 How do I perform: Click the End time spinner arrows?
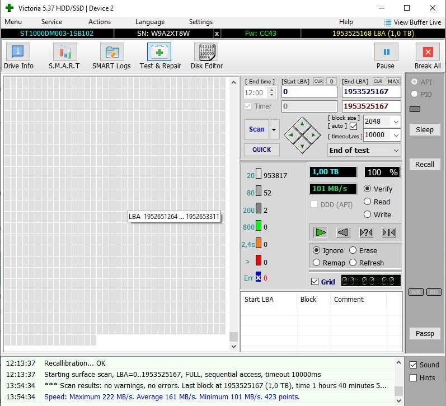(x=271, y=92)
